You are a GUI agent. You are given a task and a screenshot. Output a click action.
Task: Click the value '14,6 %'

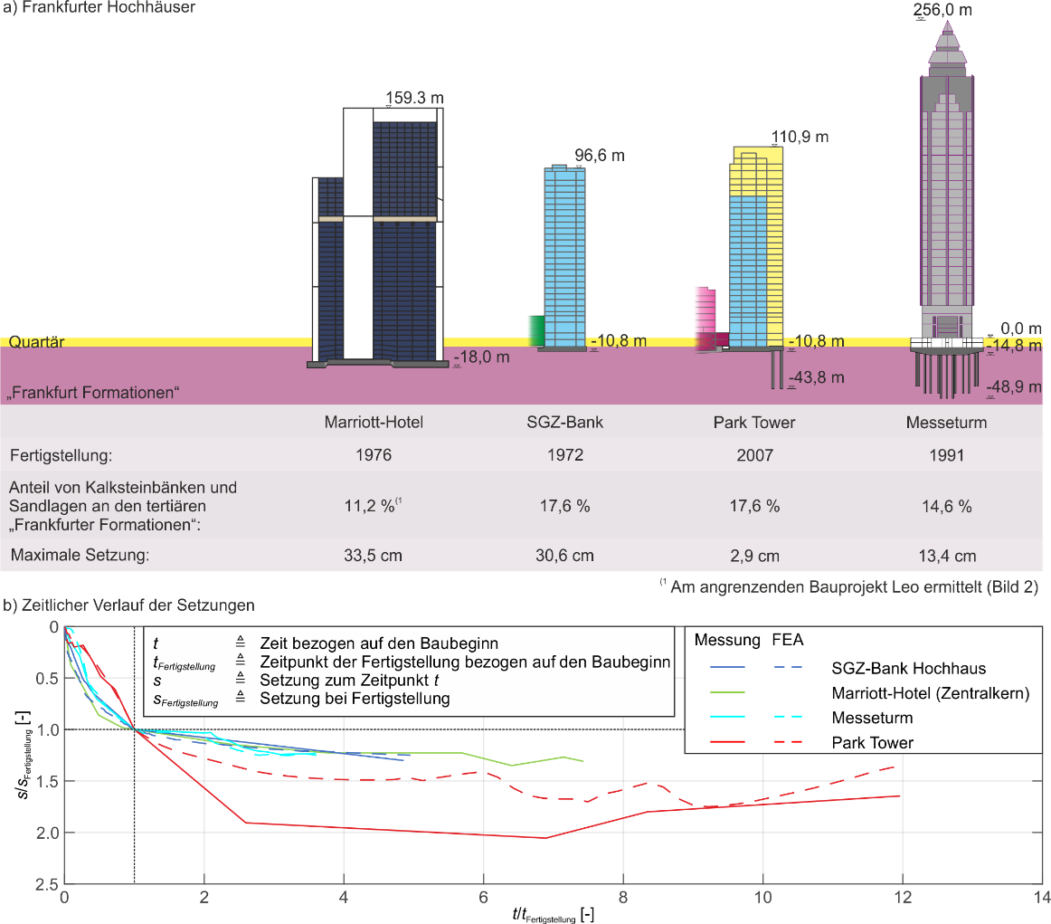pyautogui.click(x=946, y=506)
